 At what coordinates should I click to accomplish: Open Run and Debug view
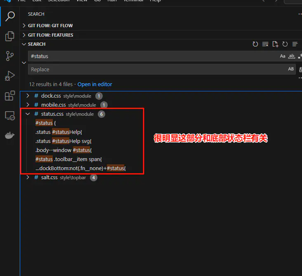(x=9, y=76)
